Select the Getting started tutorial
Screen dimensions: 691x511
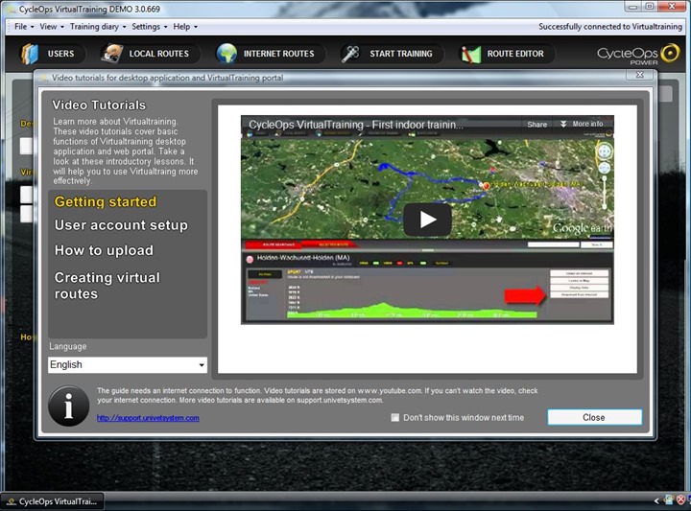click(106, 201)
